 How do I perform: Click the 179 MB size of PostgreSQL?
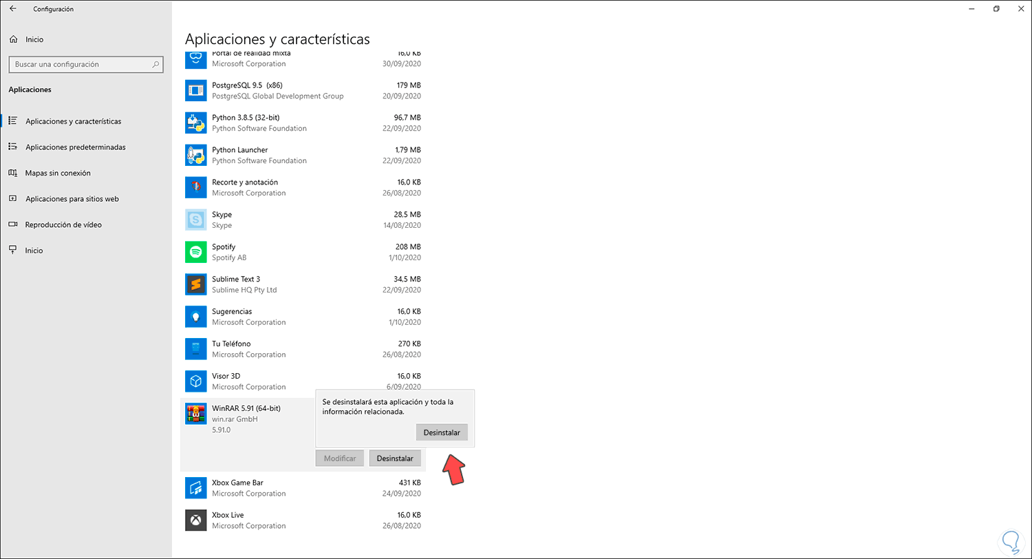tap(409, 85)
